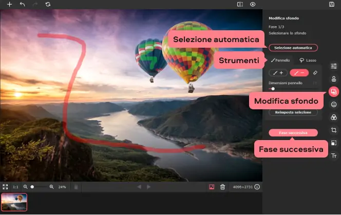Click the 24% zoom value
Viewport: 341px width, 215px height.
[62, 187]
